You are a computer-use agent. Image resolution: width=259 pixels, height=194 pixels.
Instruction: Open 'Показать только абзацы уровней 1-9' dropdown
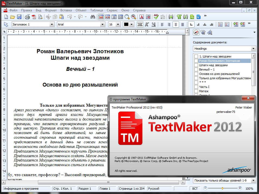253,180
